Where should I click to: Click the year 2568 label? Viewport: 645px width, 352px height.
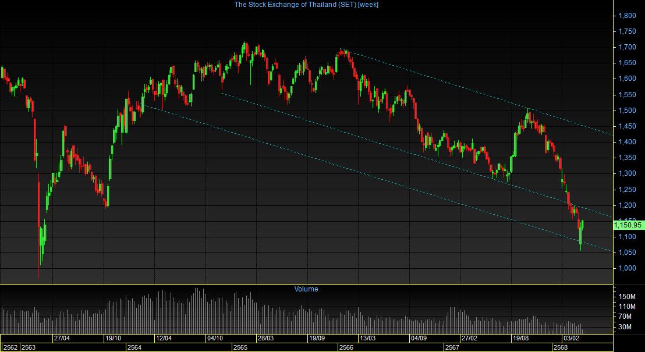click(559, 347)
